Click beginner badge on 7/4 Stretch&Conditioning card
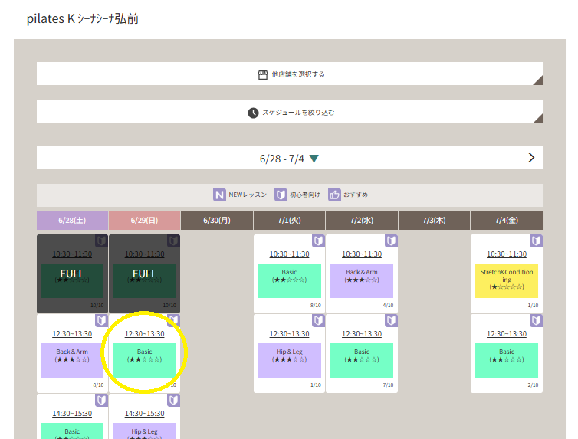Viewport: 578px width, 439px height. tap(536, 241)
